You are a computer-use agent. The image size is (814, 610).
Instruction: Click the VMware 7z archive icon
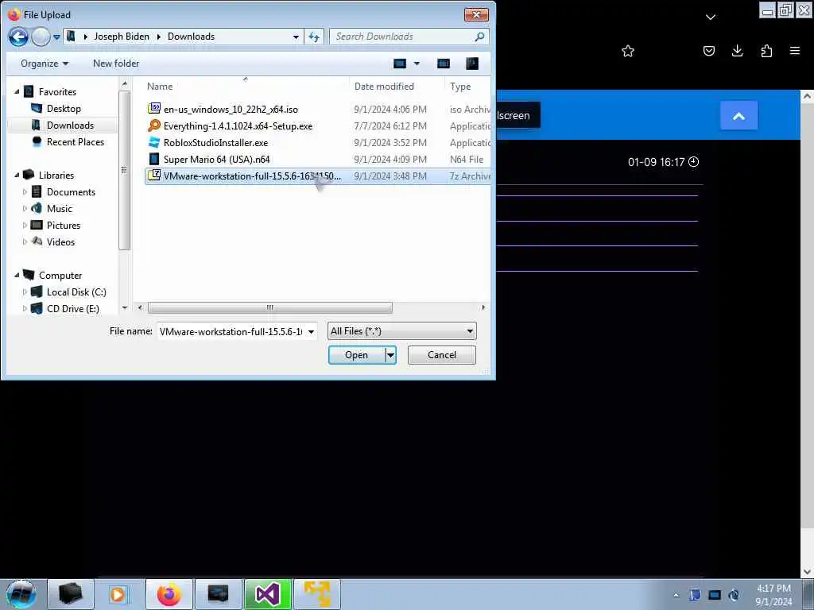point(154,176)
